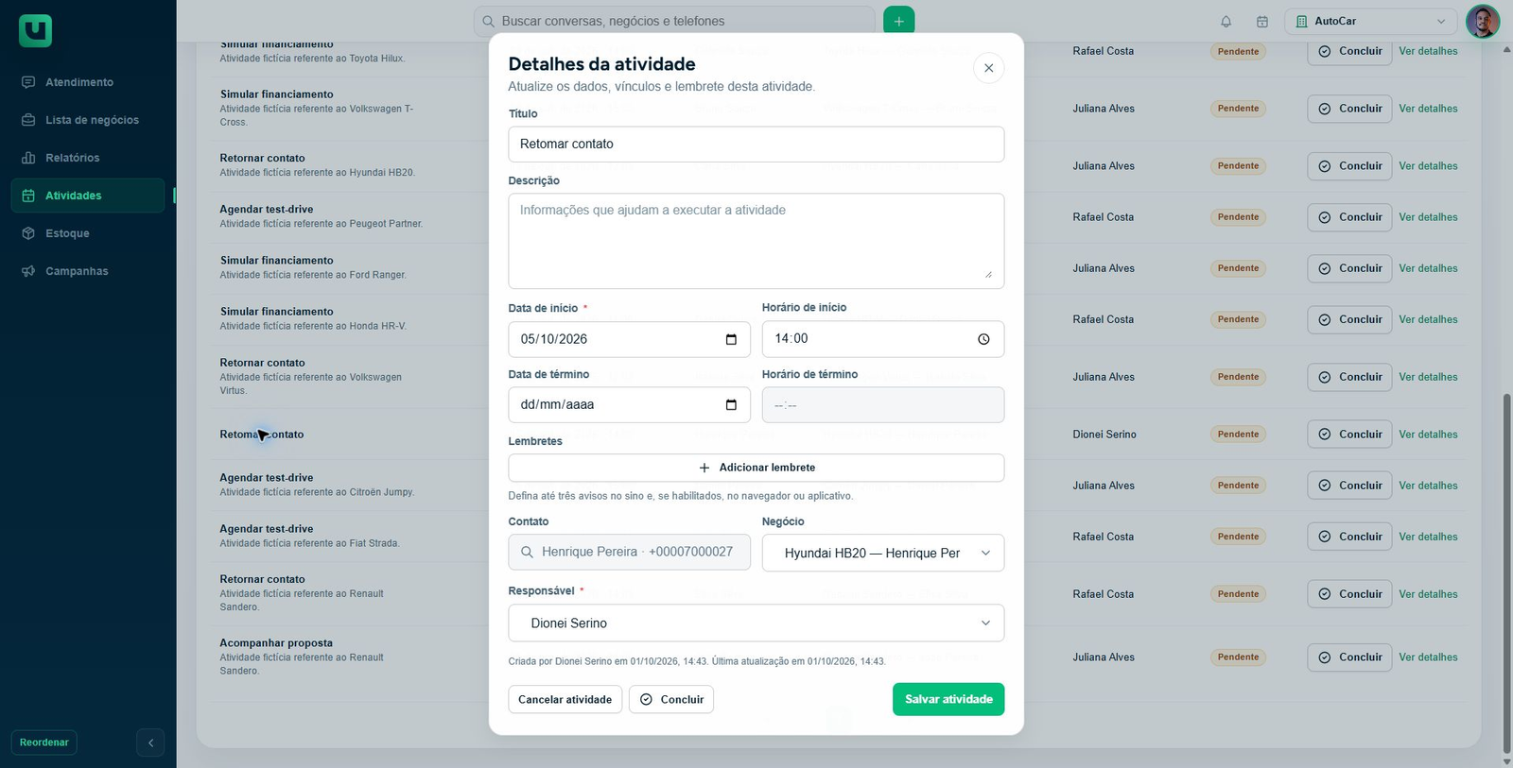Screen dimensions: 1513x768
Task: Select Atividades in sidebar
Action: point(88,196)
